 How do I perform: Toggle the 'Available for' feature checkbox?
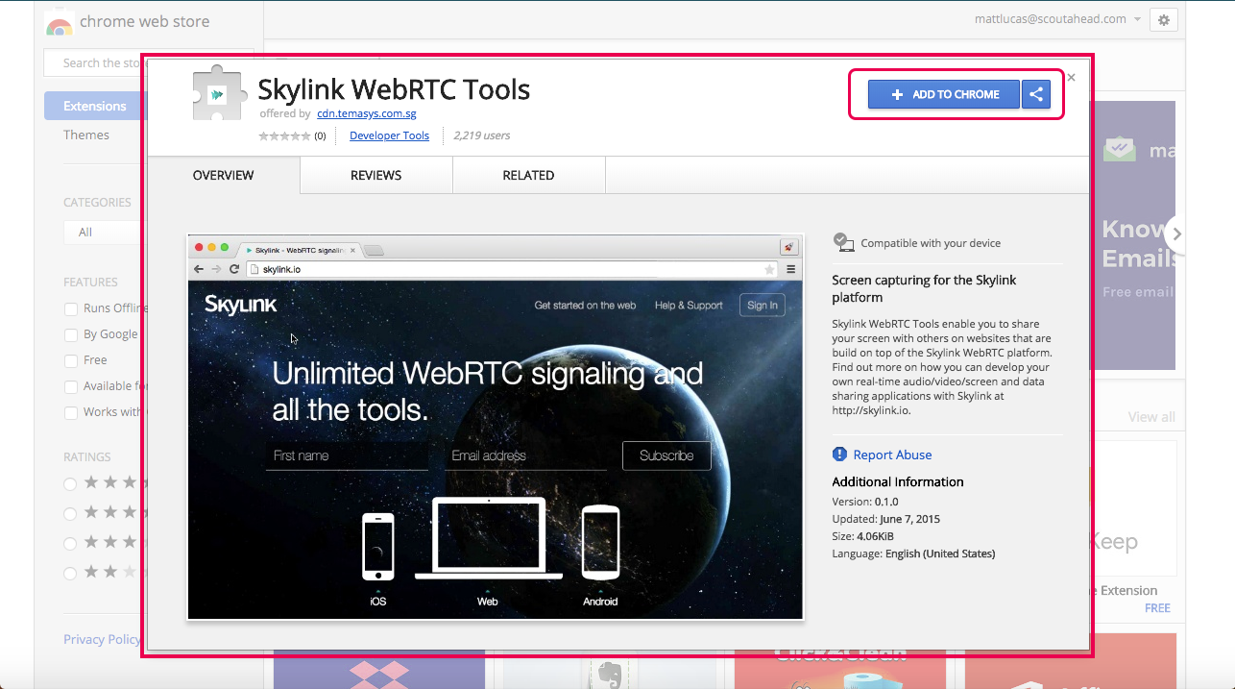[x=71, y=386]
